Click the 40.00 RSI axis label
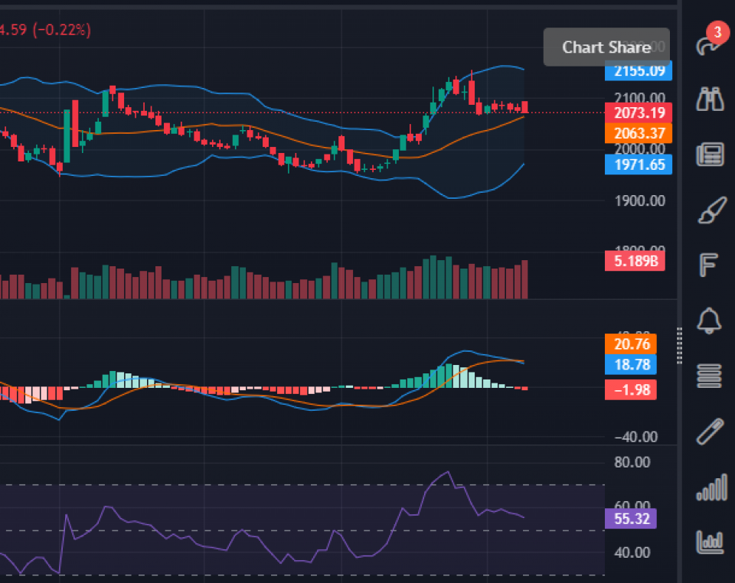The image size is (735, 583). point(632,552)
